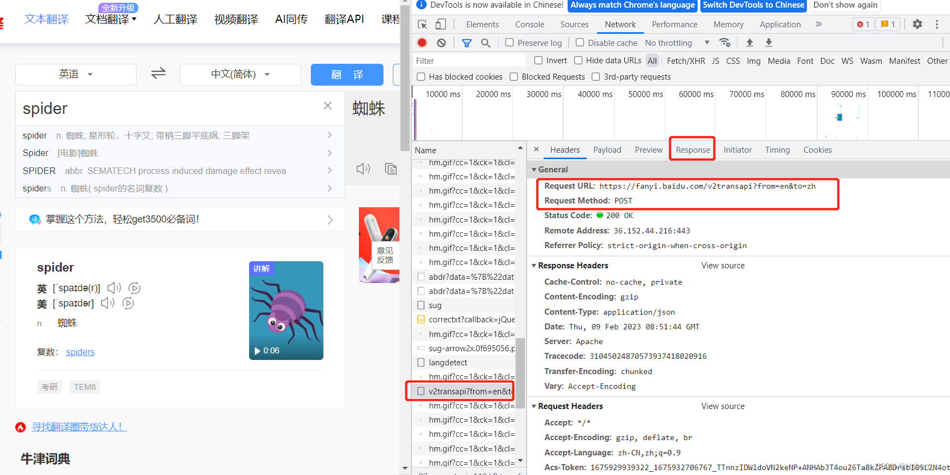Copy the translation result
The image size is (950, 475).
[x=391, y=169]
